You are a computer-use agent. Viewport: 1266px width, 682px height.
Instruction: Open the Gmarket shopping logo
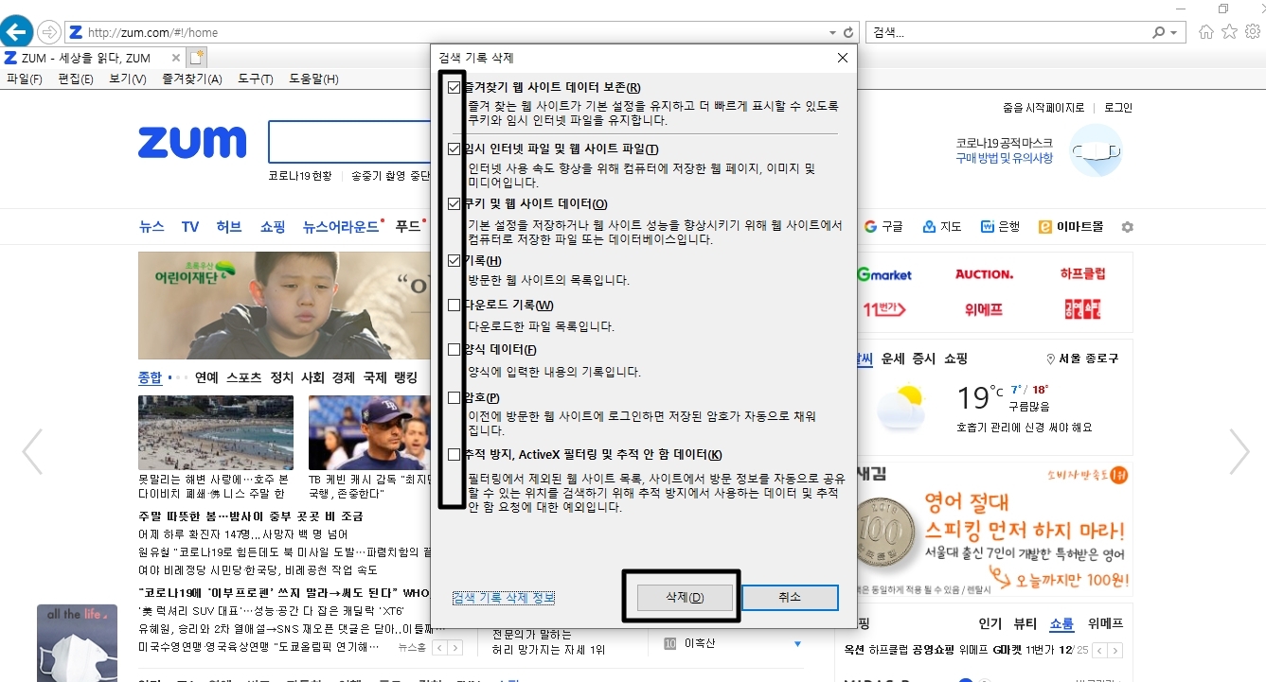click(x=884, y=274)
